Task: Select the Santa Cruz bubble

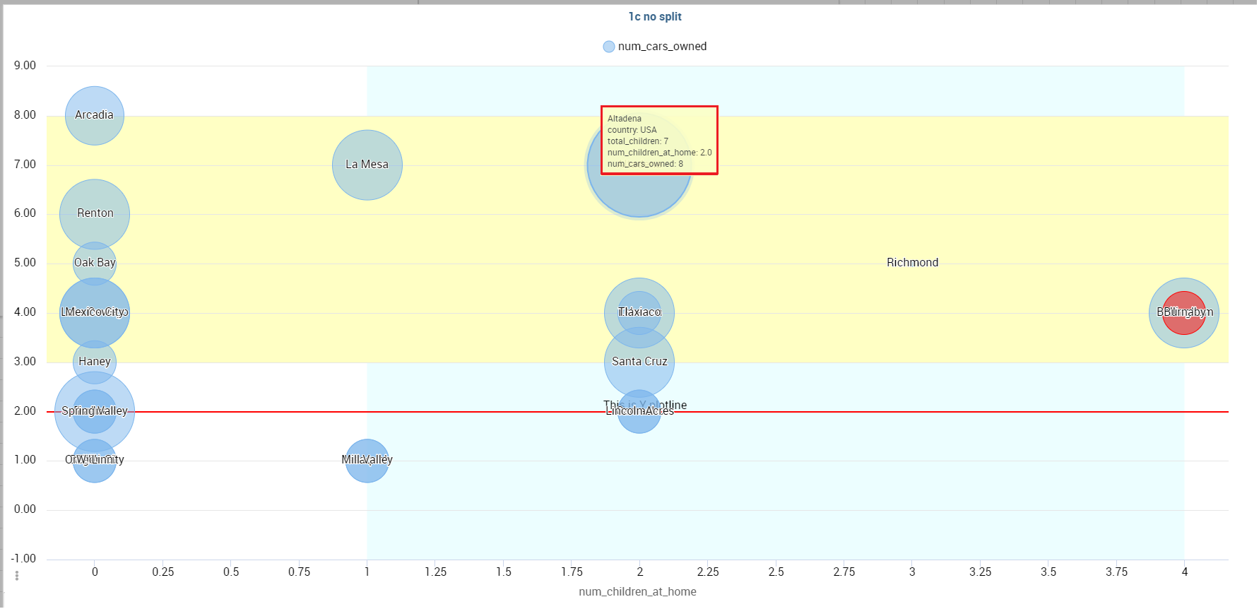Action: [x=639, y=362]
